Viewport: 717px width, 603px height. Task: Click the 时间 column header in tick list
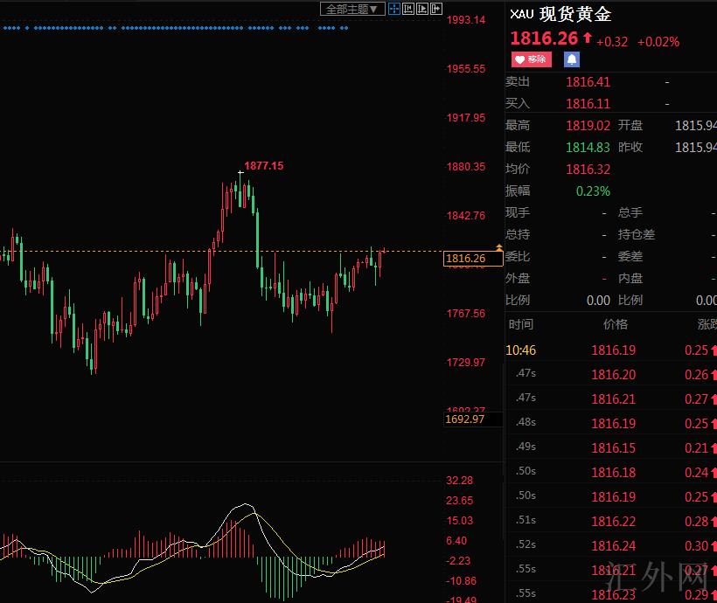(x=520, y=324)
